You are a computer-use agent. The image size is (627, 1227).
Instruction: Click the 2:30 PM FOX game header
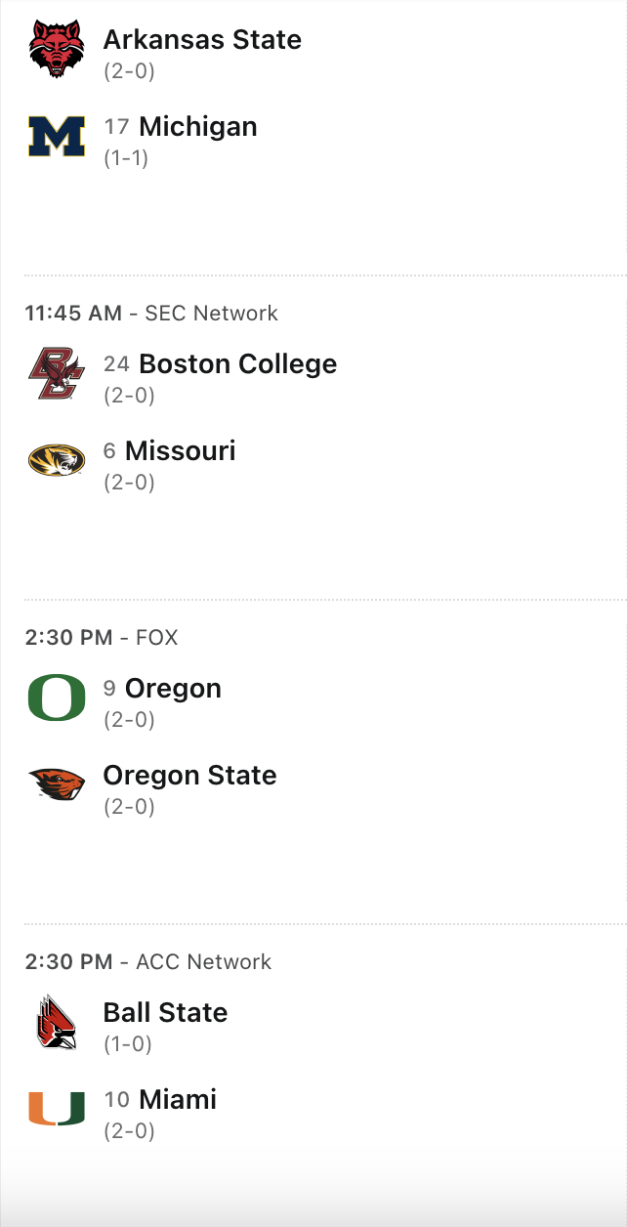(x=102, y=638)
